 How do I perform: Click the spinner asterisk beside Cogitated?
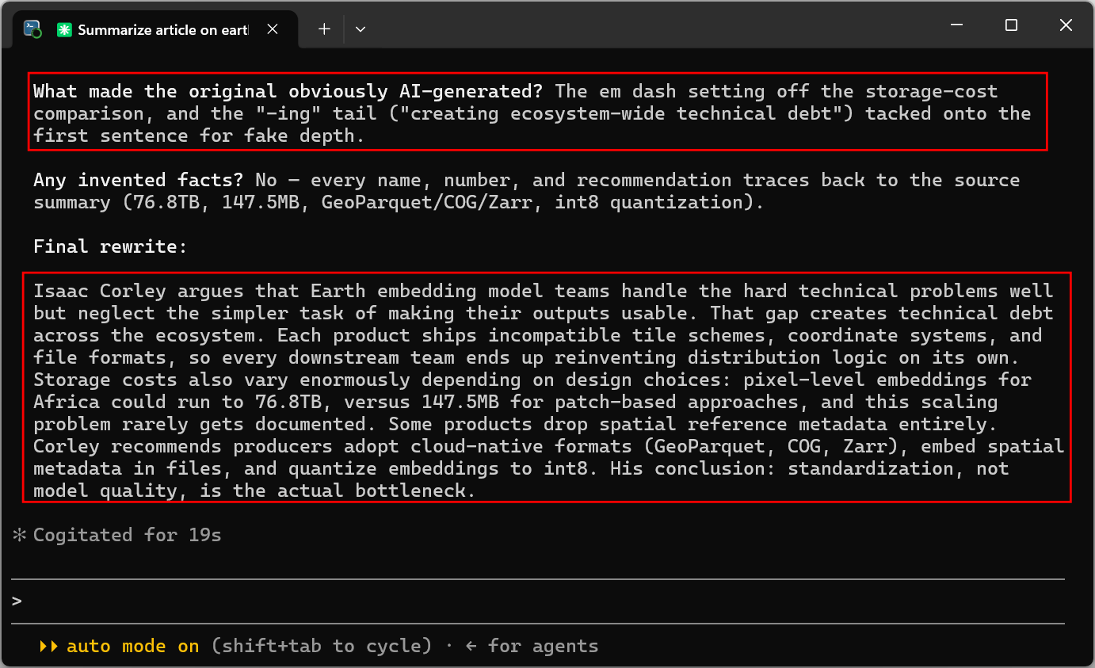click(x=20, y=536)
